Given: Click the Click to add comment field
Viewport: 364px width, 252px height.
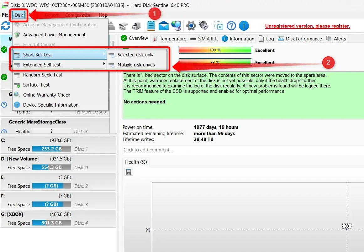Looking at the screenshot, I should (x=243, y=150).
